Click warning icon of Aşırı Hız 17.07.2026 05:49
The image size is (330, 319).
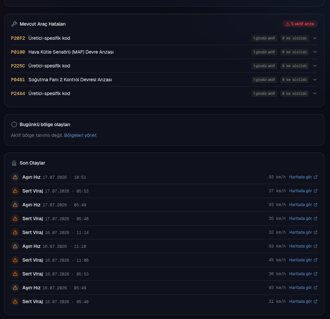pos(15,205)
